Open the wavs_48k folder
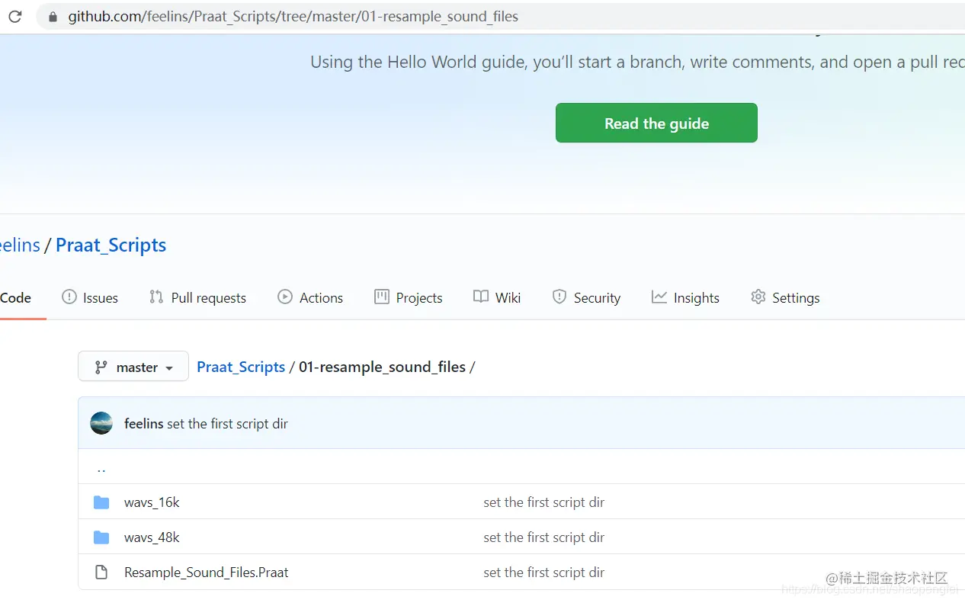 tap(152, 537)
